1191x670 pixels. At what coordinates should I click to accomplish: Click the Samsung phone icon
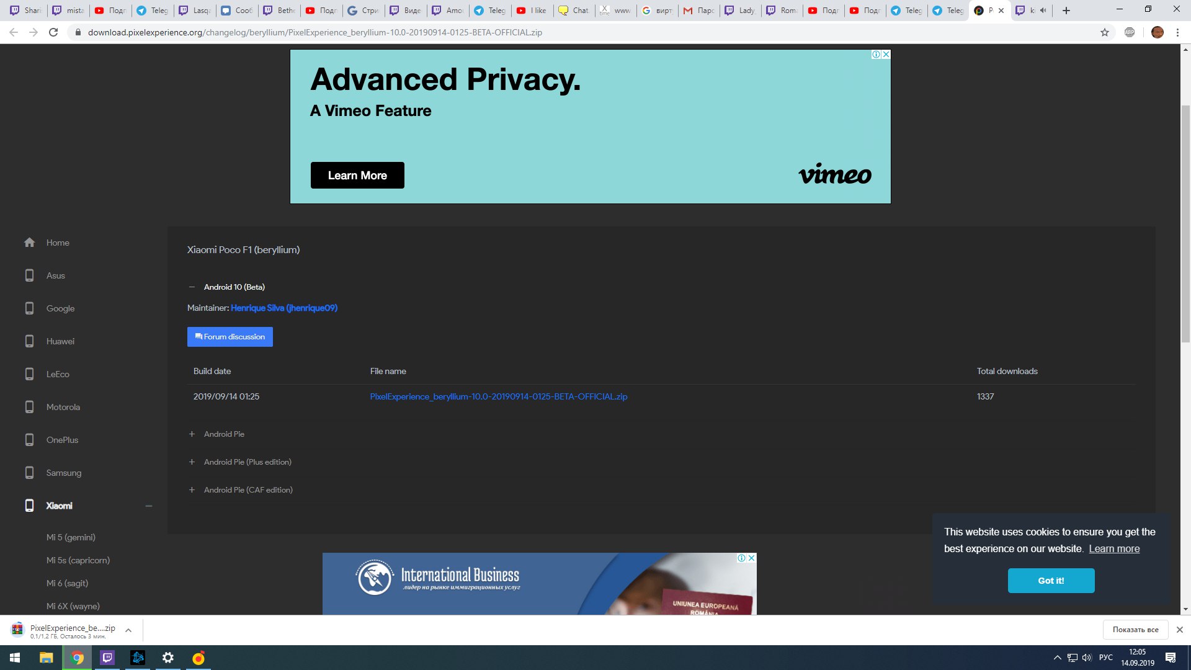[29, 473]
